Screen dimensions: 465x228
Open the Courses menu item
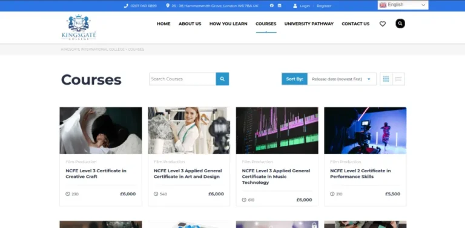(266, 24)
